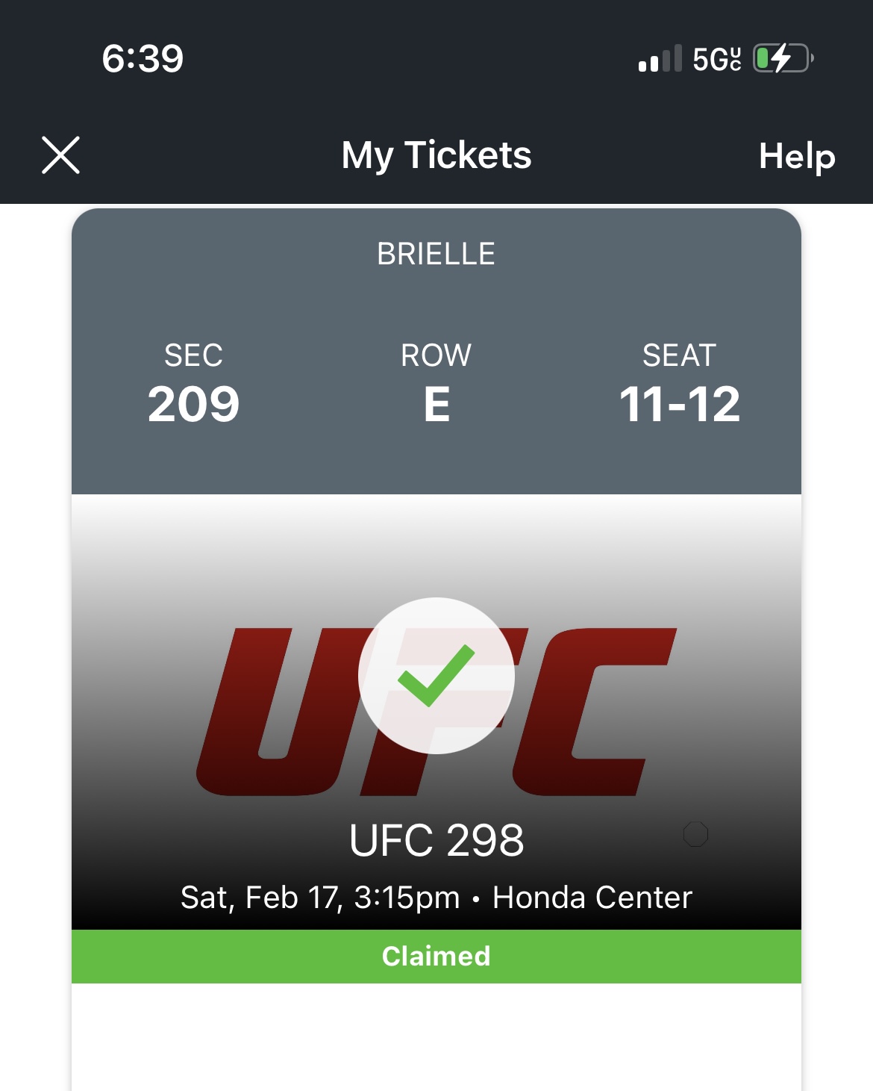The height and width of the screenshot is (1091, 873).
Task: Tap the 5G network indicator
Action: pos(717,58)
